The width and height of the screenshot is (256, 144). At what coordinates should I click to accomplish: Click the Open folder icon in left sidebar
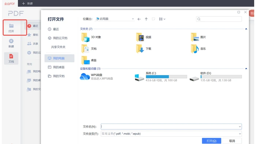(x=11, y=26)
